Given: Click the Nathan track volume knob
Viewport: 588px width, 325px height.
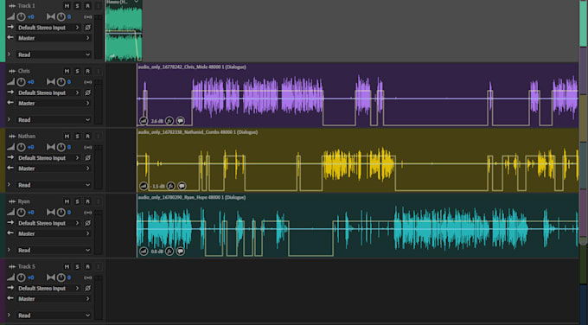Looking at the screenshot, I should (x=21, y=147).
